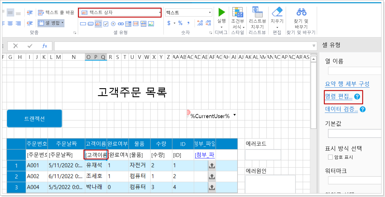Toggle text wrap (텍스트 줄 바꿈)
This screenshot has height=197, width=385.
click(x=56, y=12)
